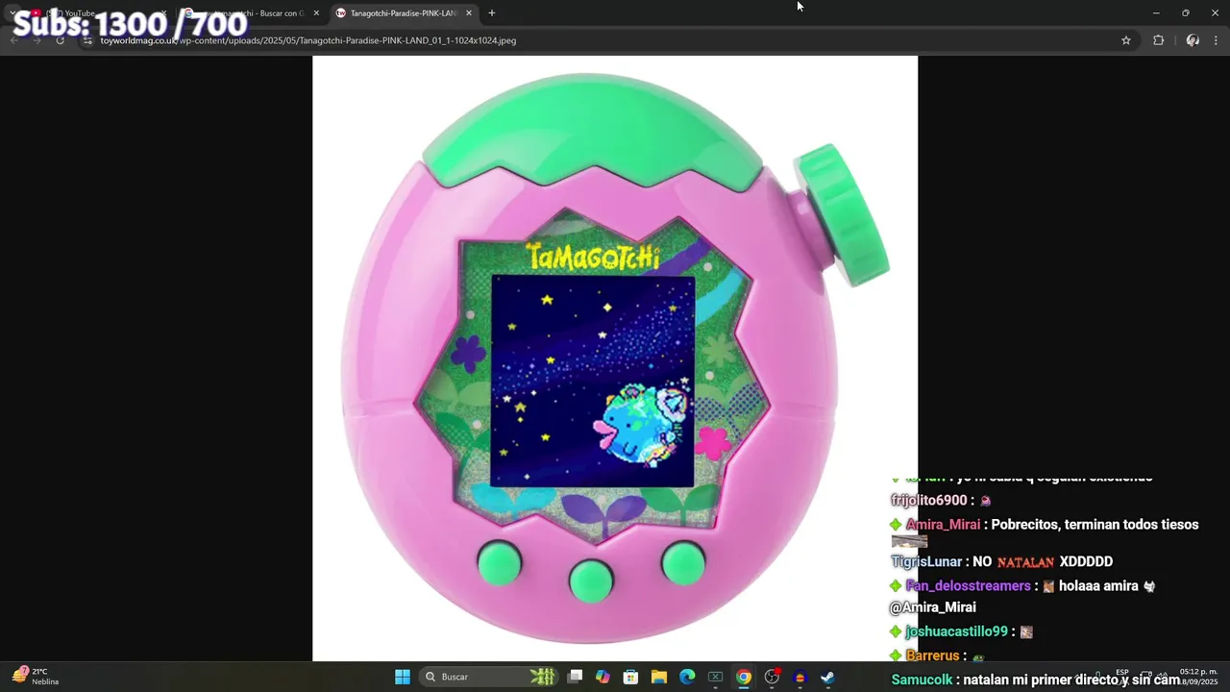Click the chat username TigrisLunar

(926, 561)
